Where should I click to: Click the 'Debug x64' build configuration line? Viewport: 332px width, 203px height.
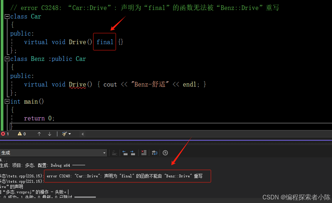click(42, 165)
